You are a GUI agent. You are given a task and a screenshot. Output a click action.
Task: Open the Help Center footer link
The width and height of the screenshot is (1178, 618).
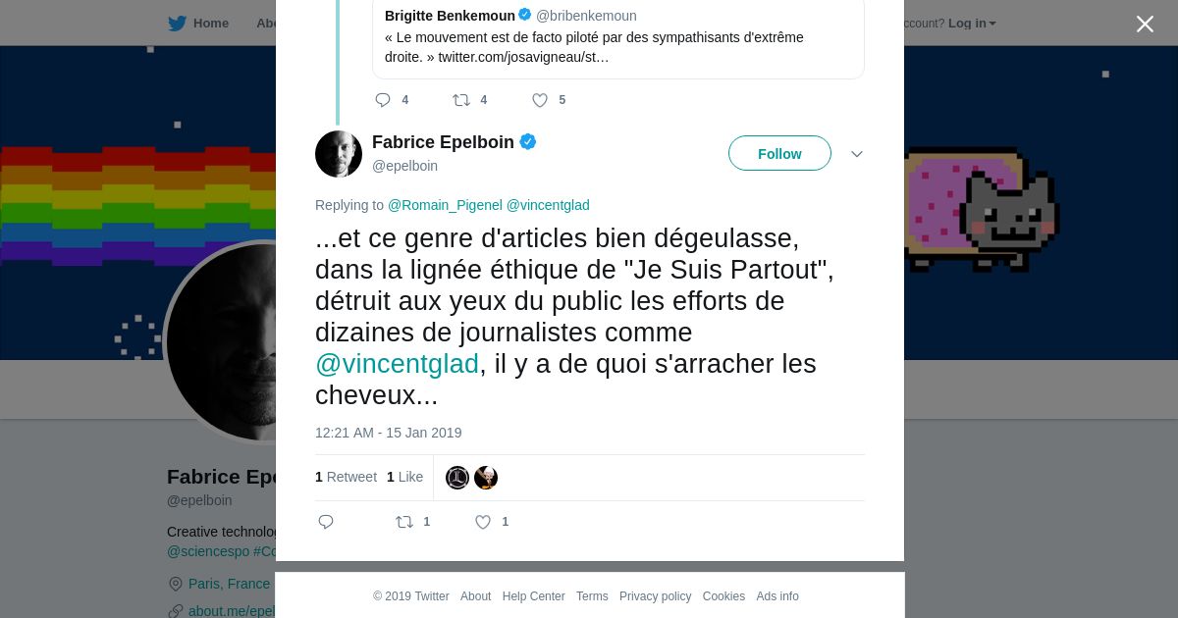tap(533, 596)
